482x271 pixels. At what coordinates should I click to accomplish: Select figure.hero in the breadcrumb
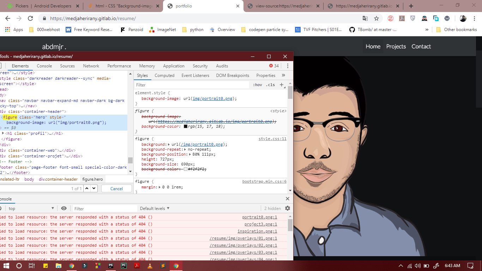coord(93,179)
